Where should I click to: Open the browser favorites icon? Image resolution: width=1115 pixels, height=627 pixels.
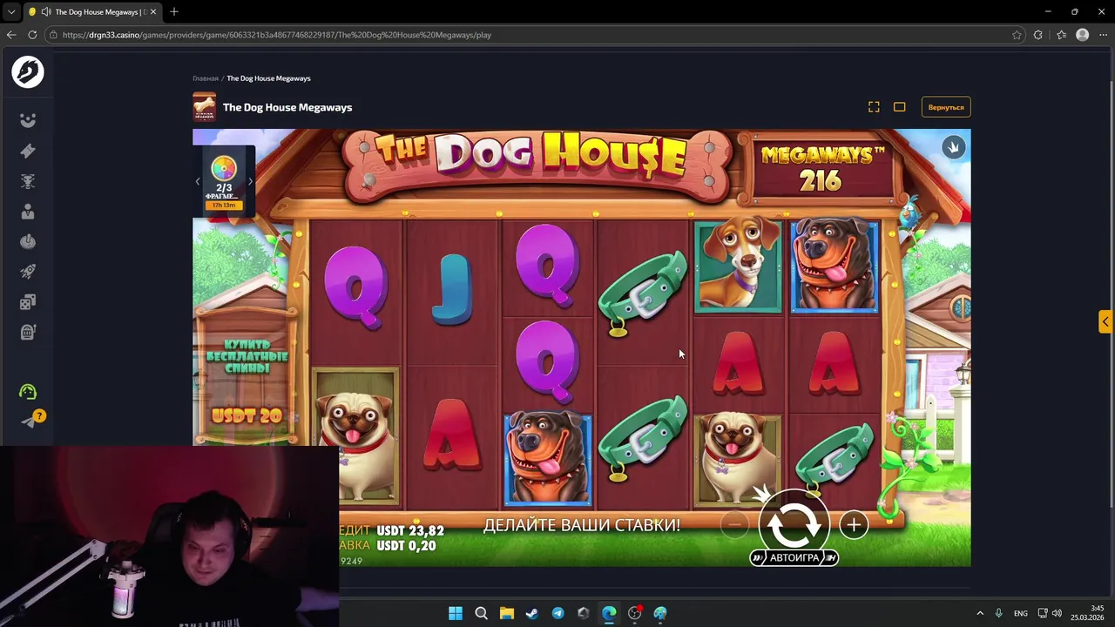[1061, 35]
